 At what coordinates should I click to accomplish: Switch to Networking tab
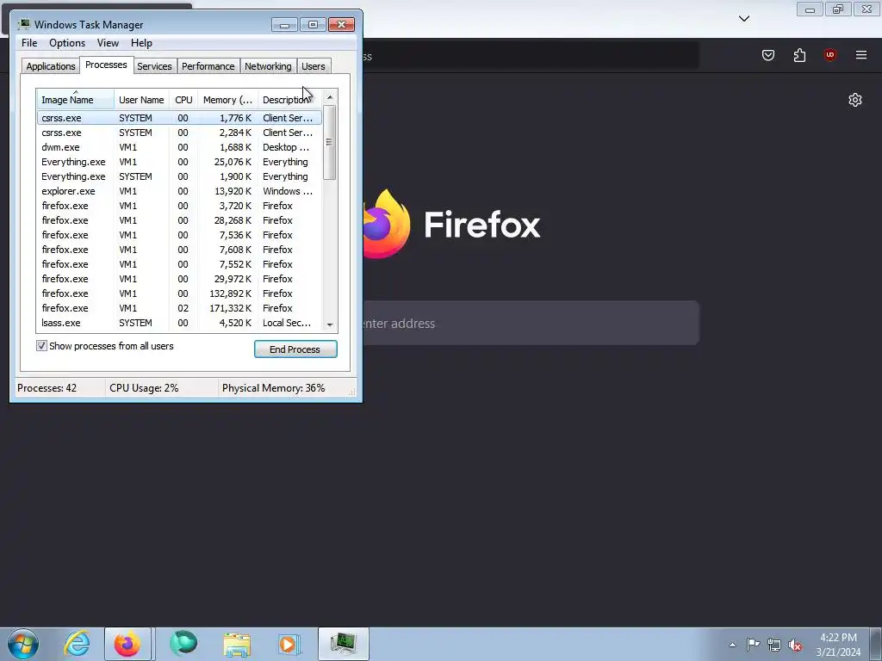(x=268, y=66)
